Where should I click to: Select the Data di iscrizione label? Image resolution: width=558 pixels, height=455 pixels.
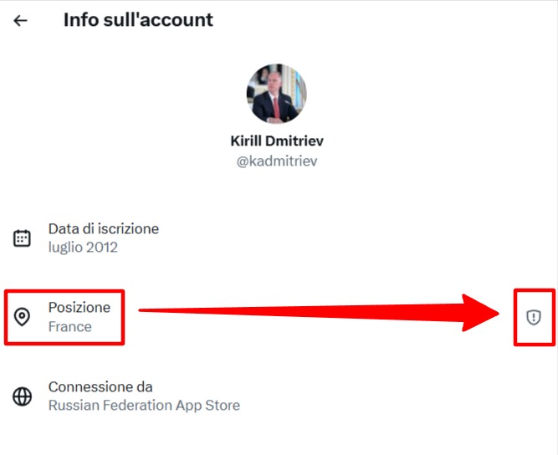pos(103,228)
